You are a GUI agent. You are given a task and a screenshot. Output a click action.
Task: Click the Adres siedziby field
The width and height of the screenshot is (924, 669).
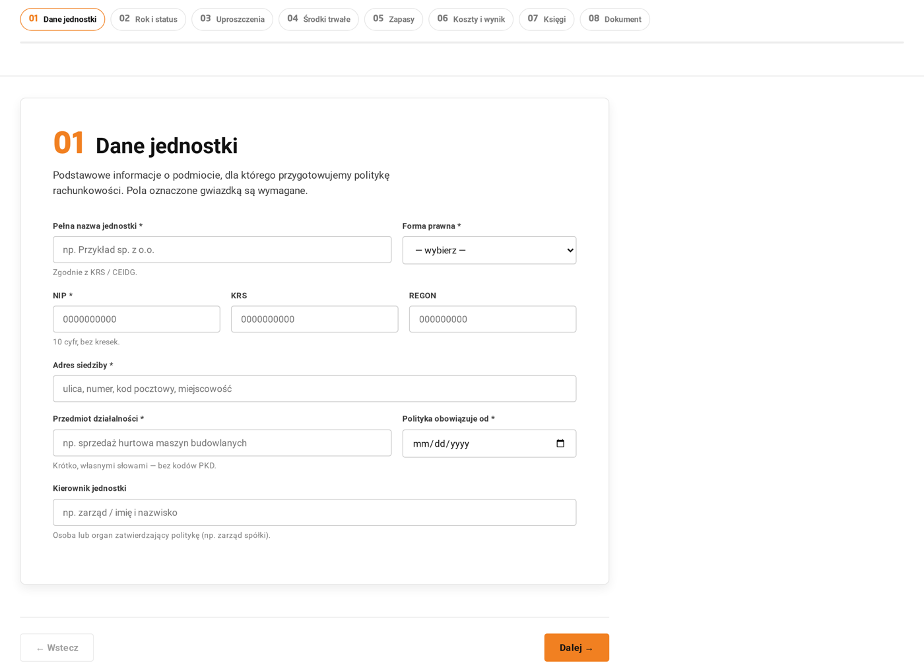coord(315,389)
